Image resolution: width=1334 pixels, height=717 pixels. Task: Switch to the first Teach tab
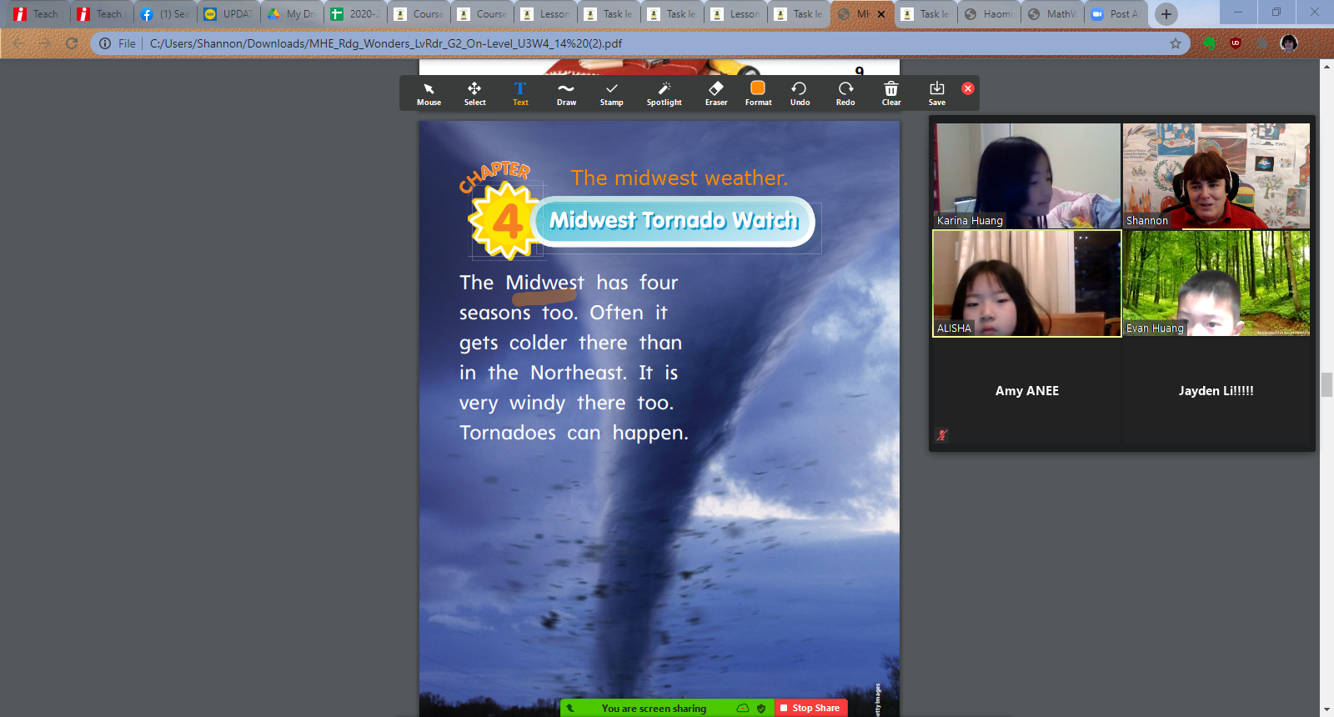pos(37,14)
